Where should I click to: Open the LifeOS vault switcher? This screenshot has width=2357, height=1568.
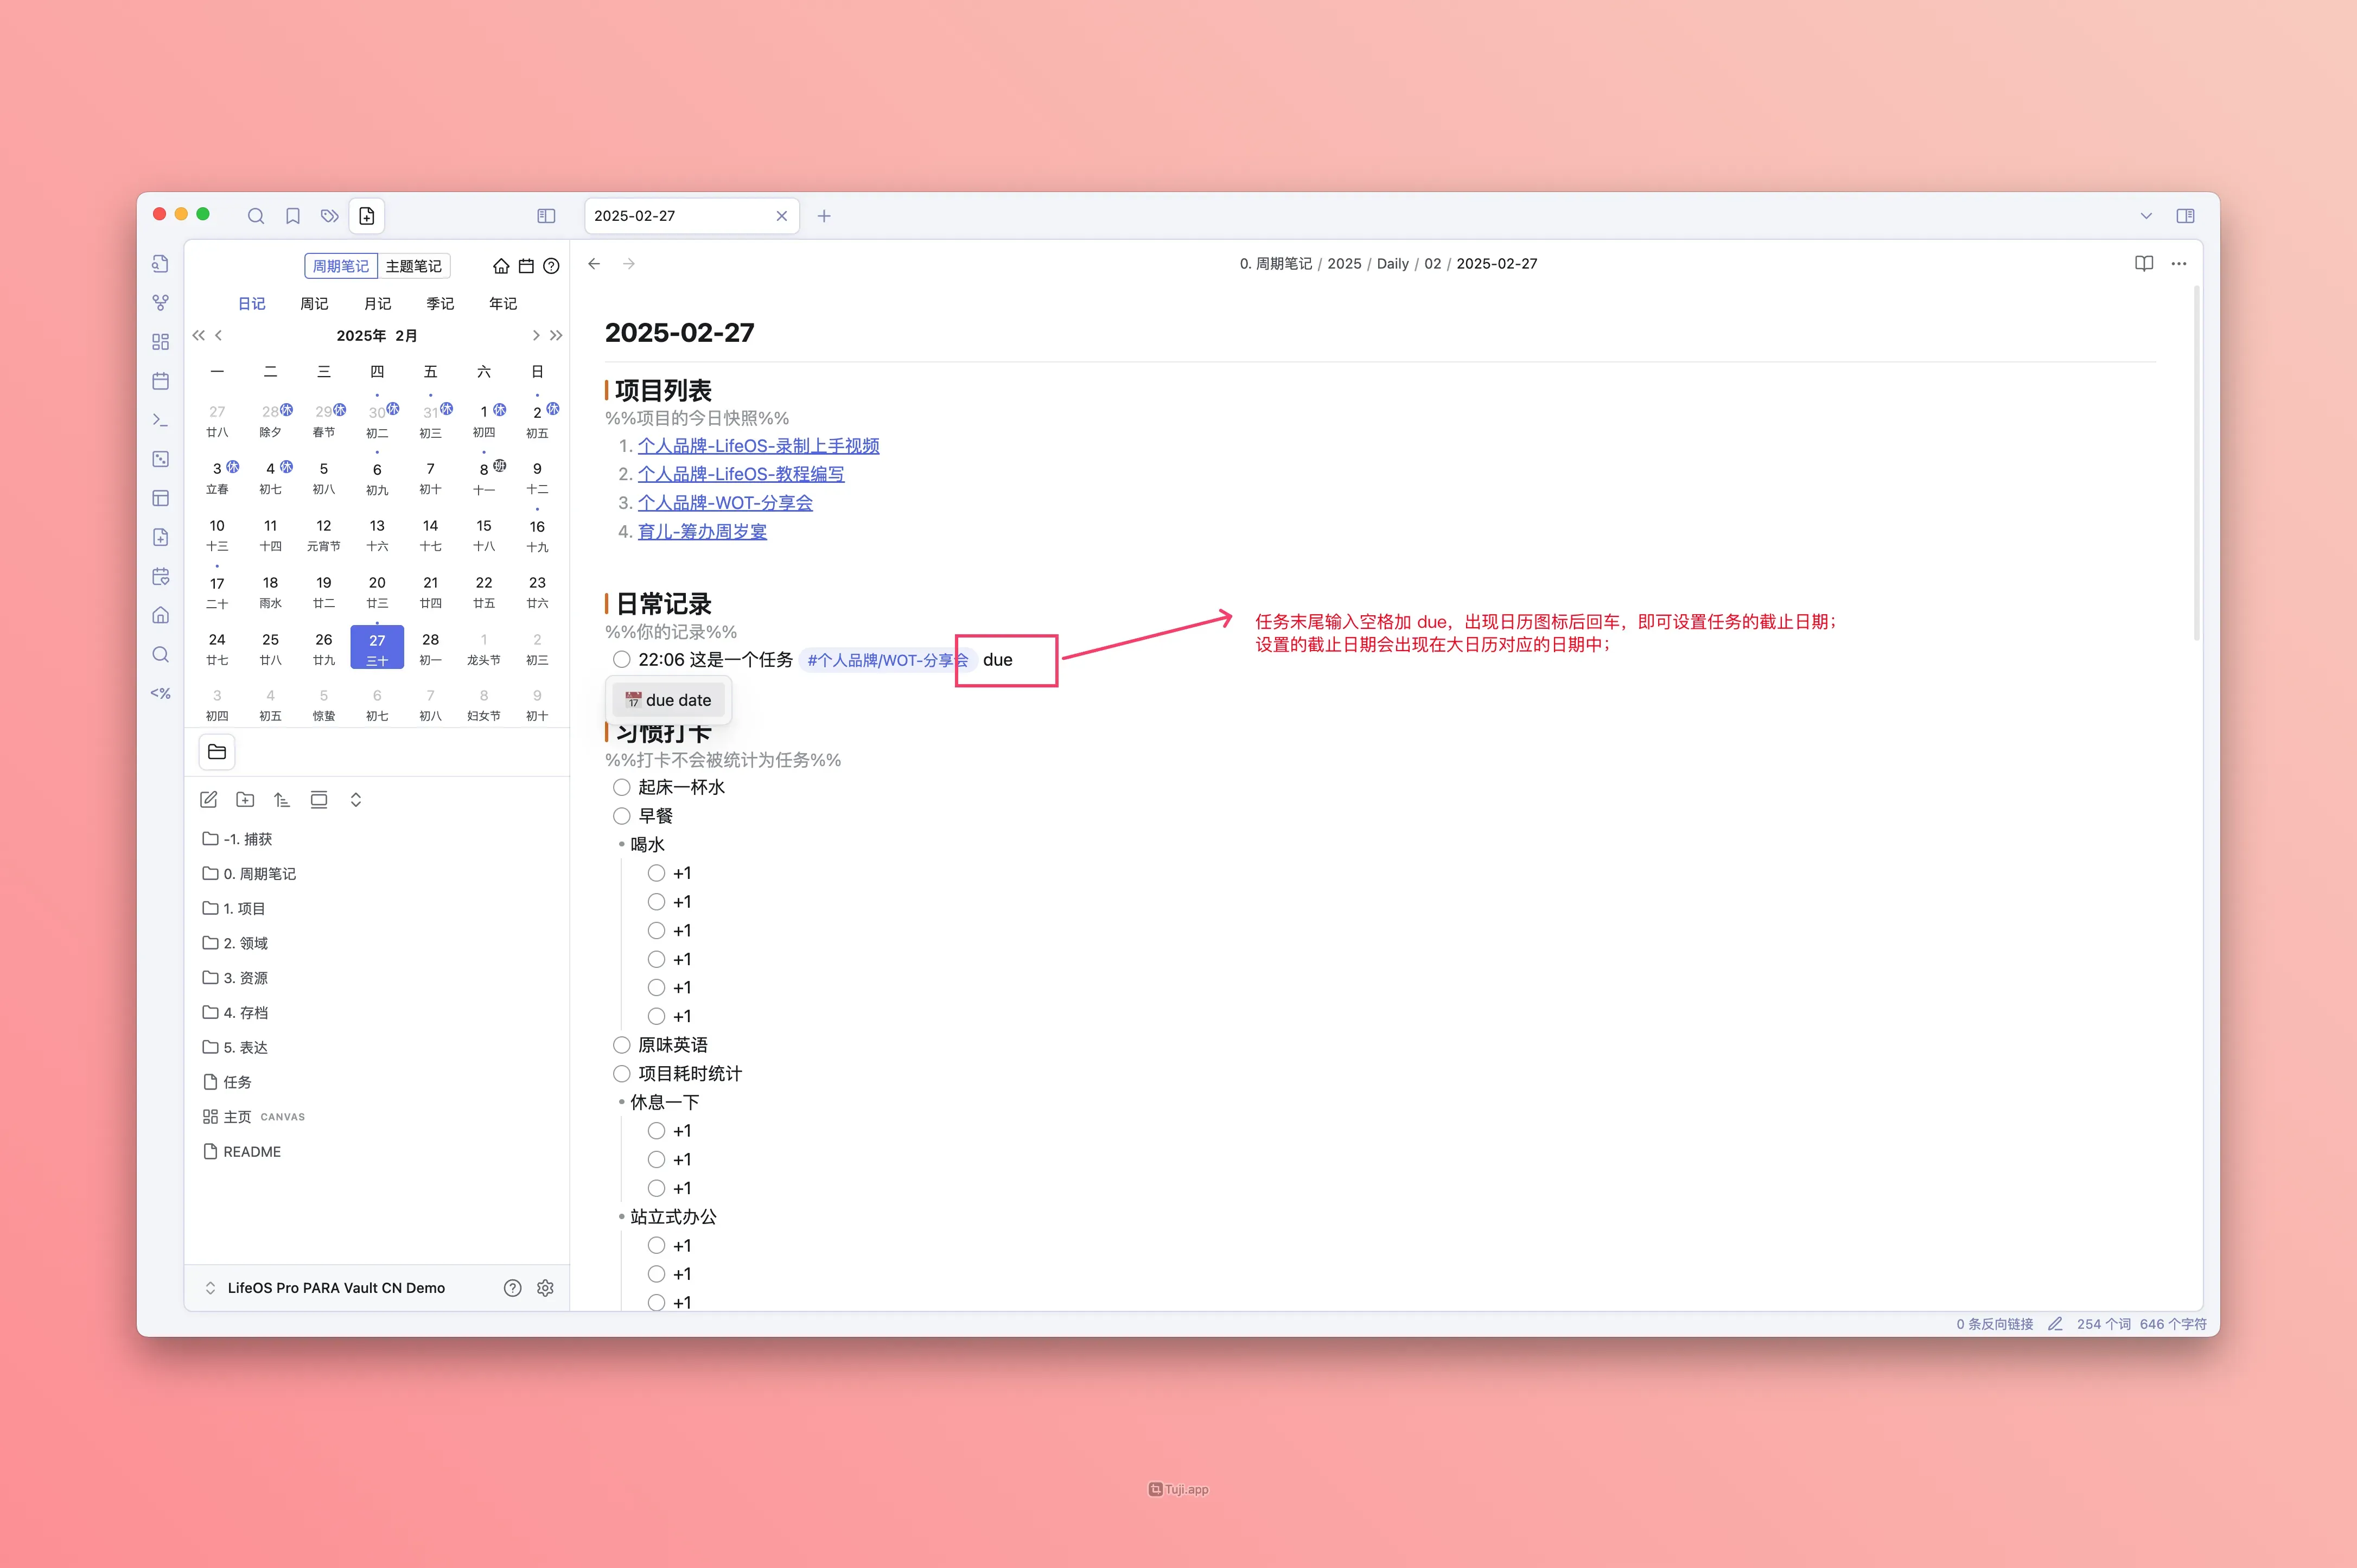(x=335, y=1288)
